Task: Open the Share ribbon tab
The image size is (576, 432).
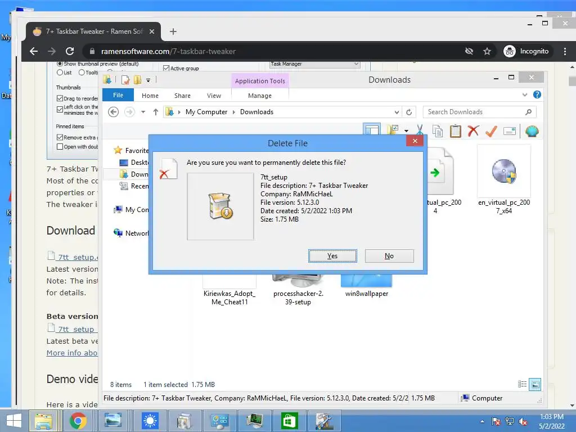Action: click(182, 96)
